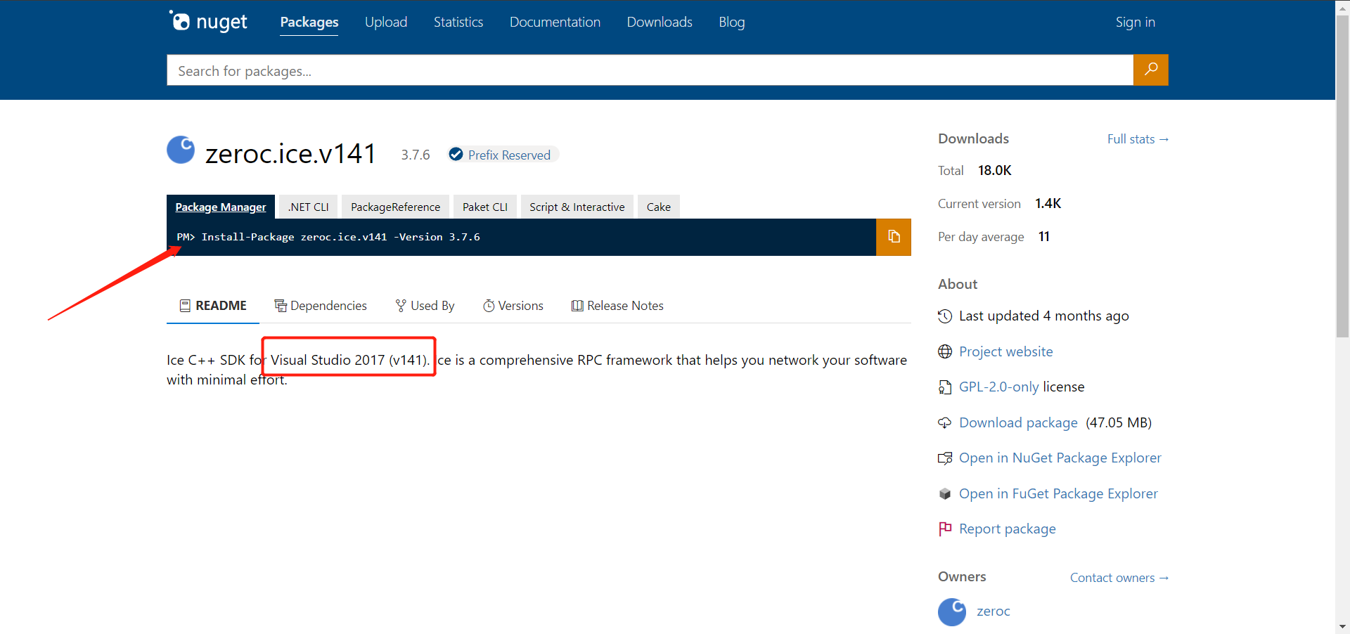Click the NuGet Package Explorer icon
This screenshot has height=634, width=1350.
coord(945,458)
